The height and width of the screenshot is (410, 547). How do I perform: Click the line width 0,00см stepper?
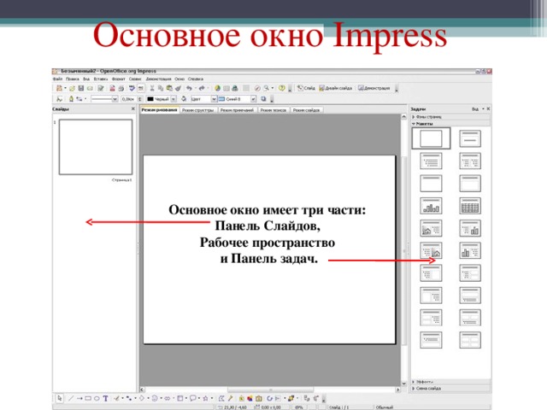click(140, 99)
